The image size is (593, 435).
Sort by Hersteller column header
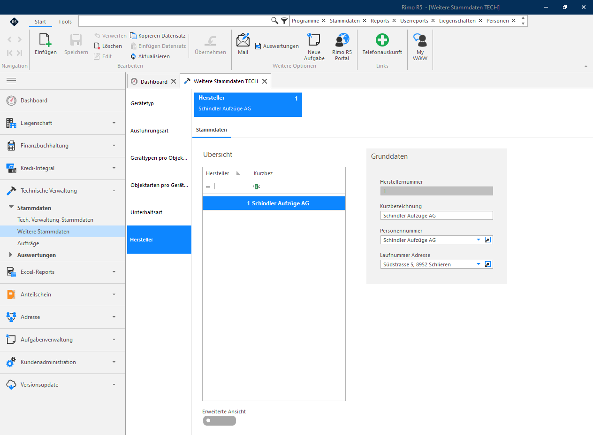pyautogui.click(x=218, y=173)
